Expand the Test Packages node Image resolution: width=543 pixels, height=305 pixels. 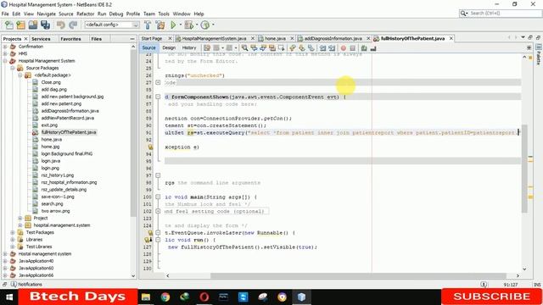coord(13,232)
